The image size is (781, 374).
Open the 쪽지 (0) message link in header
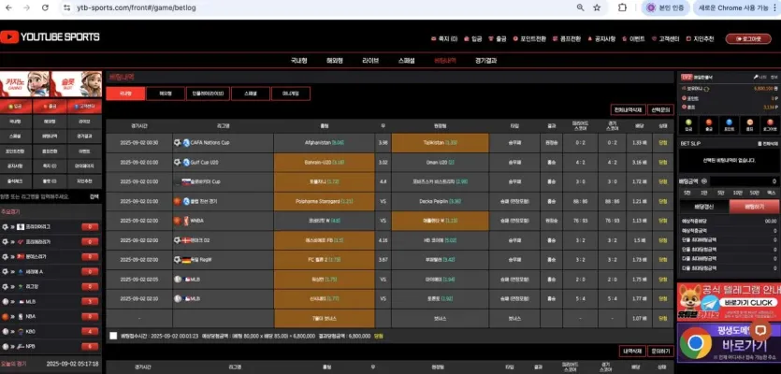pos(444,39)
